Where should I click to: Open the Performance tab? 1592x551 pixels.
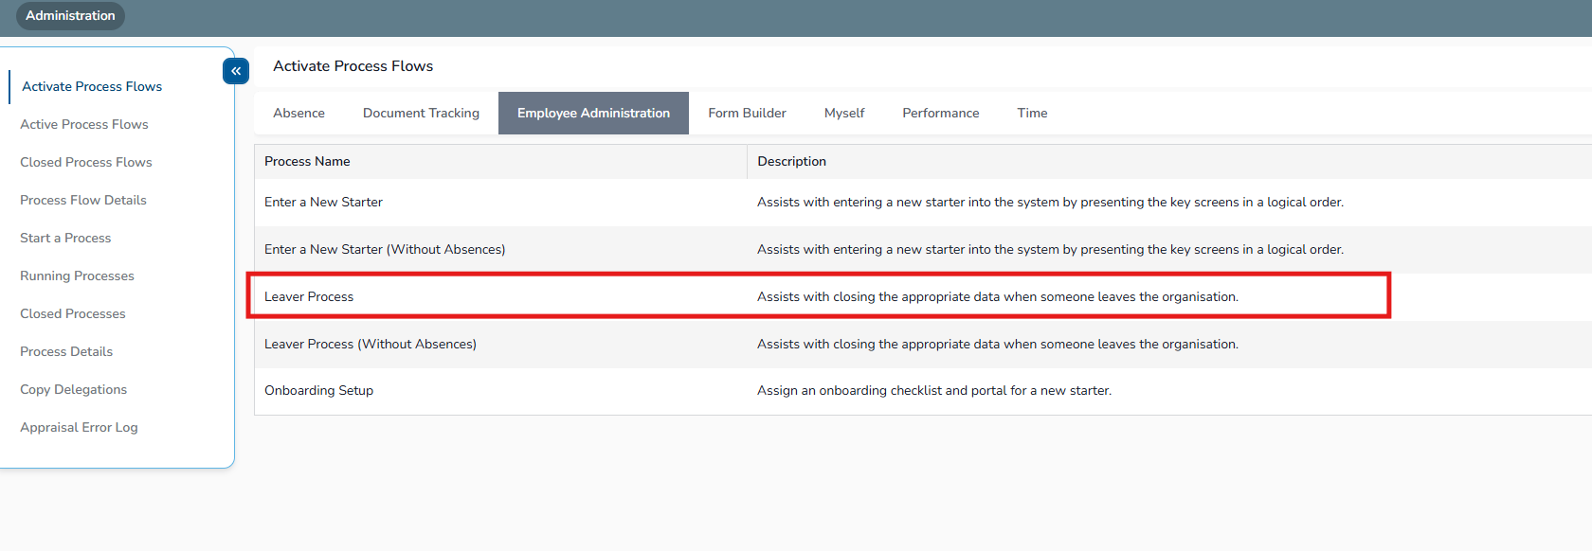point(940,113)
